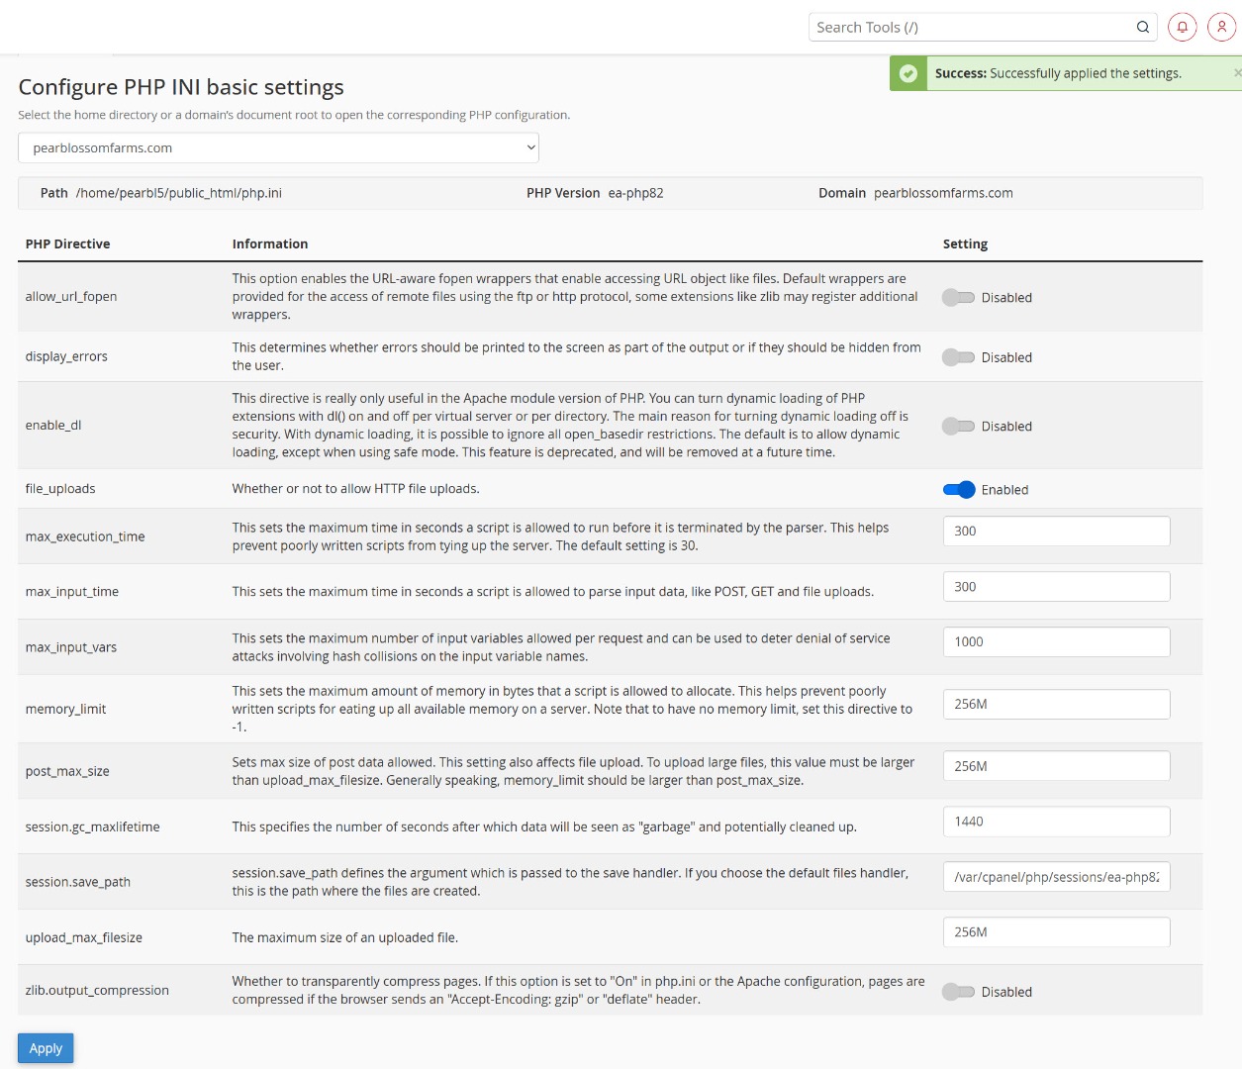Click the Domain value pearblossomfarms.com

[943, 194]
